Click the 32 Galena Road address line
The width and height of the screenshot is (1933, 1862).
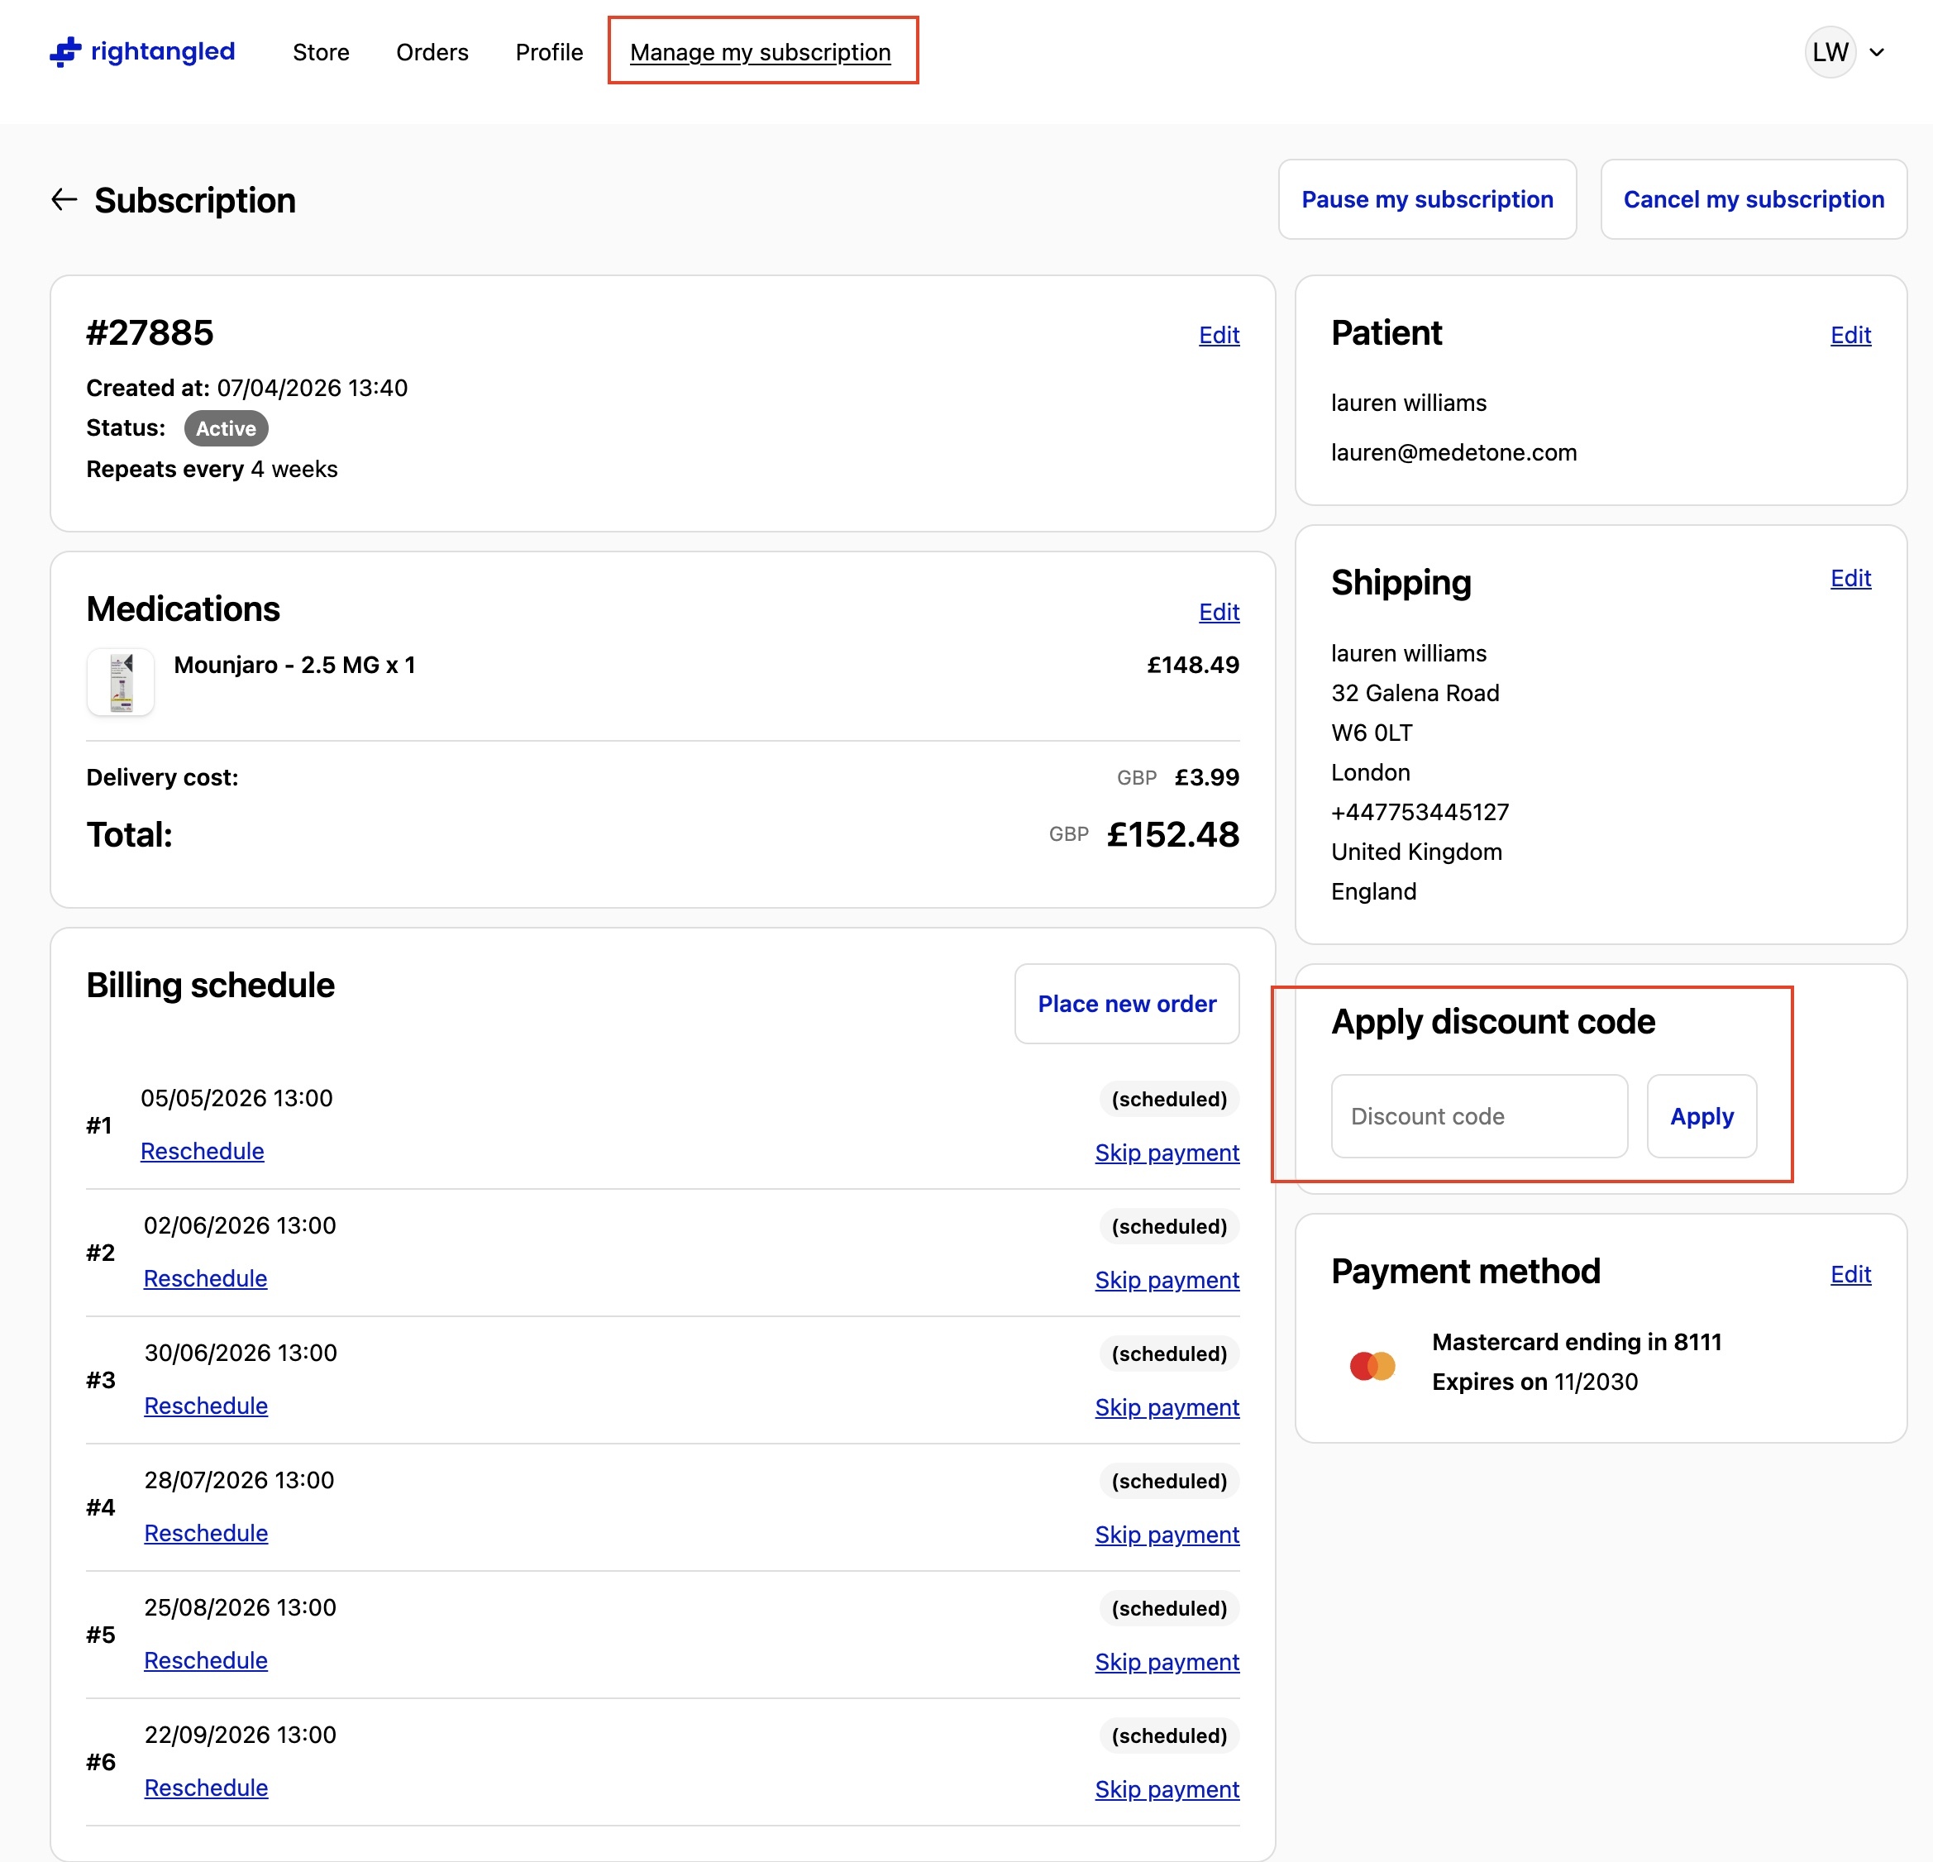(1415, 694)
